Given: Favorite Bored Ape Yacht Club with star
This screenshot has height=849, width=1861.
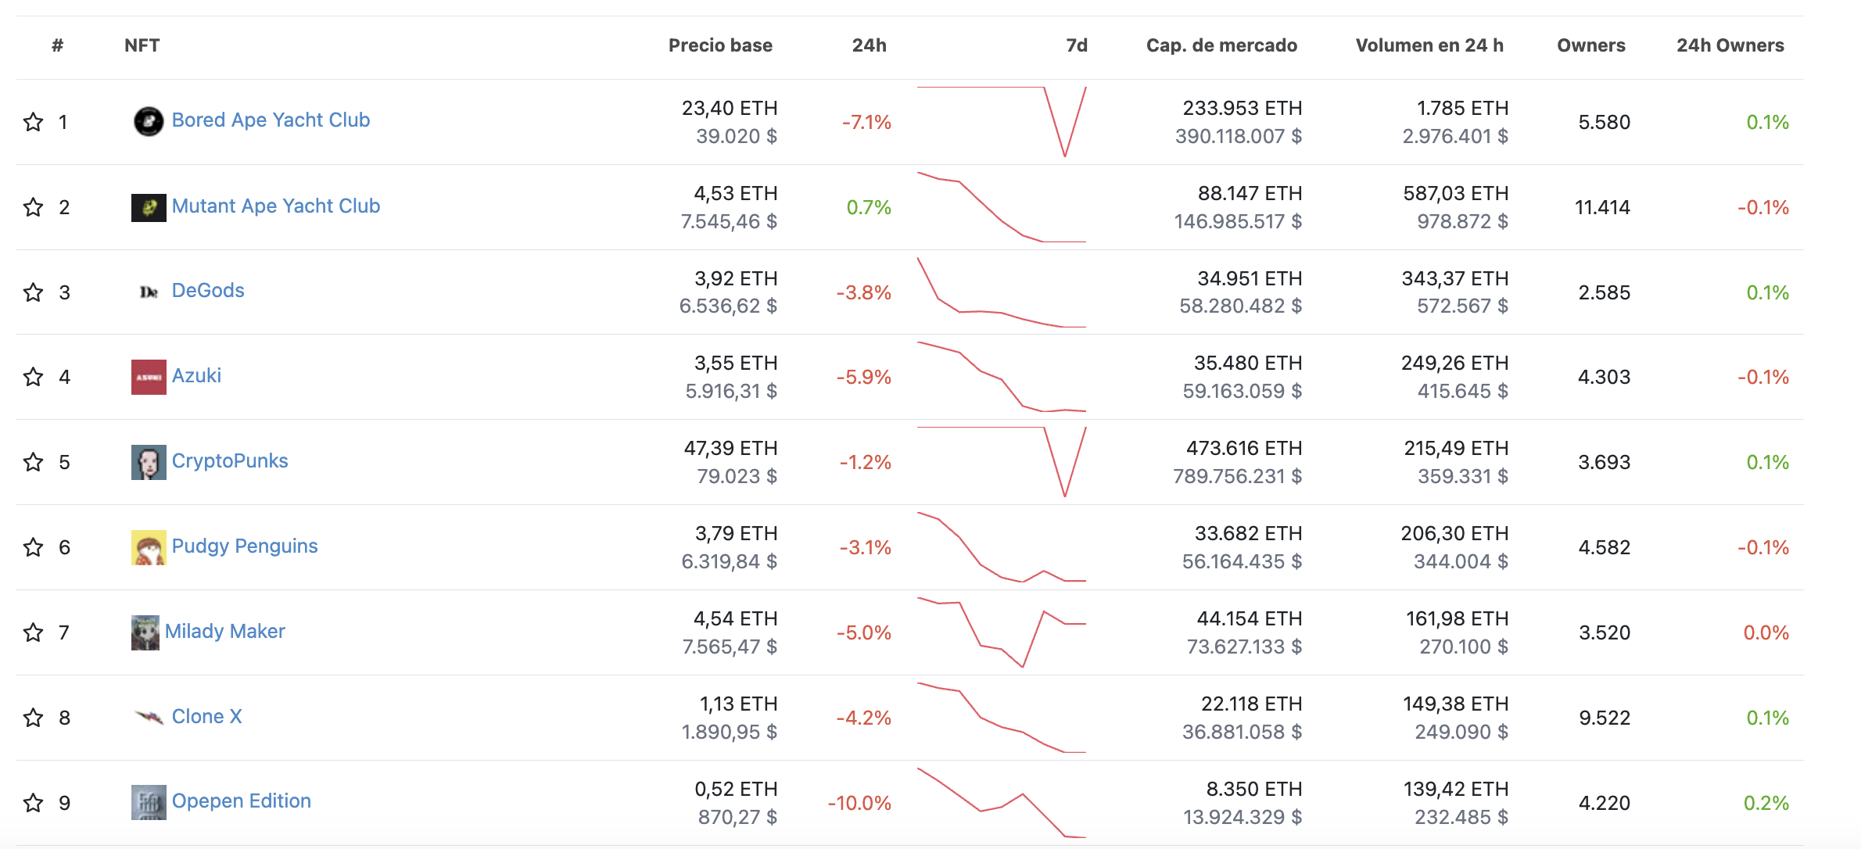Looking at the screenshot, I should [x=34, y=122].
